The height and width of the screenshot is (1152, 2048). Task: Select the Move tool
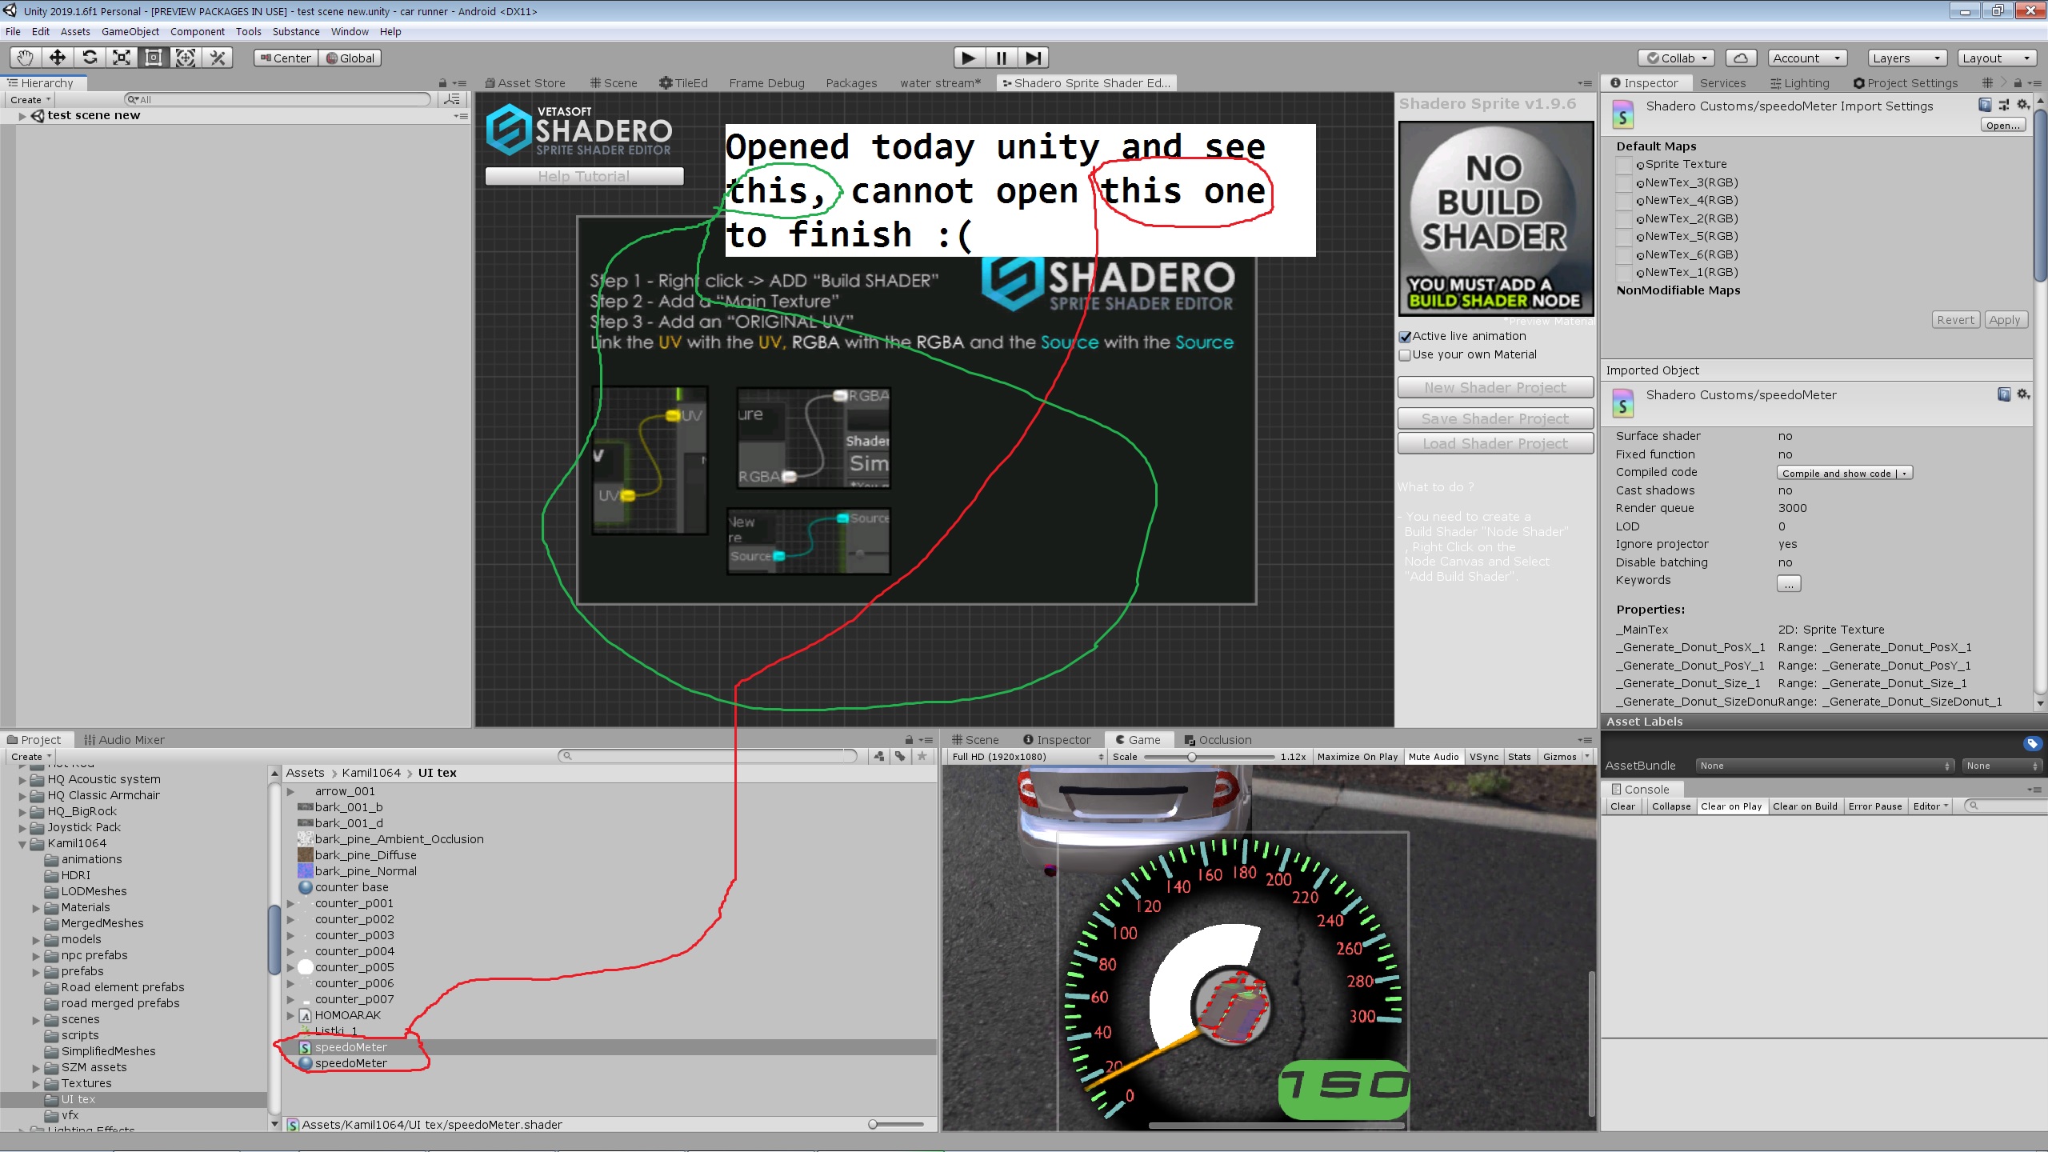tap(56, 57)
